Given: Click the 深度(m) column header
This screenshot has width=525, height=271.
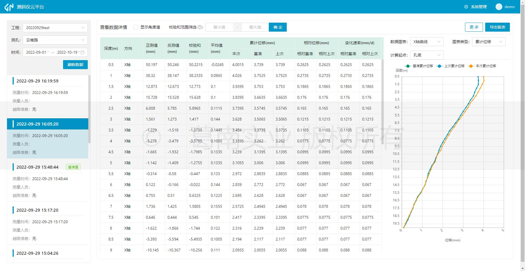Looking at the screenshot, I should coord(111,48).
